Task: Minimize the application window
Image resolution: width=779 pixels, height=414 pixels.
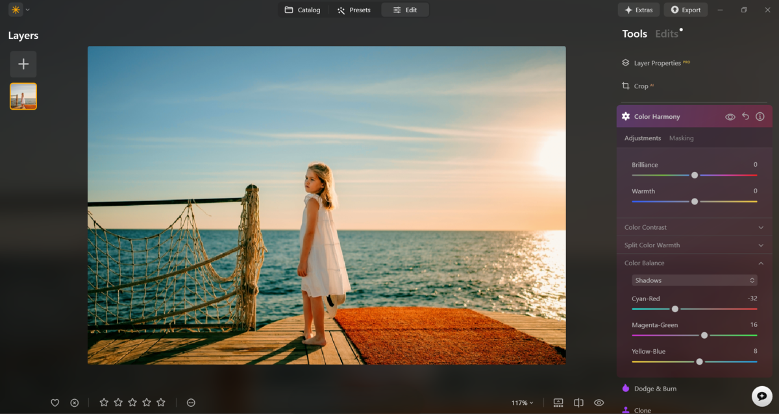Action: [x=720, y=10]
